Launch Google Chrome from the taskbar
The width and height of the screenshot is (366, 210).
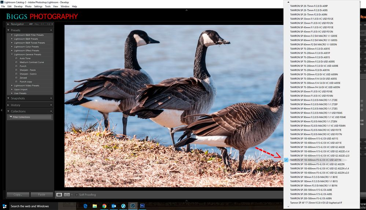pyautogui.click(x=104, y=206)
